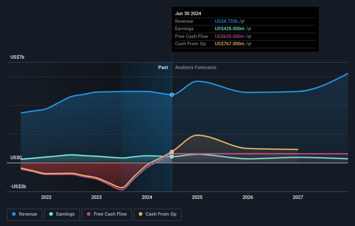
Task: Toggle the Earnings legend button
Action: click(62, 214)
